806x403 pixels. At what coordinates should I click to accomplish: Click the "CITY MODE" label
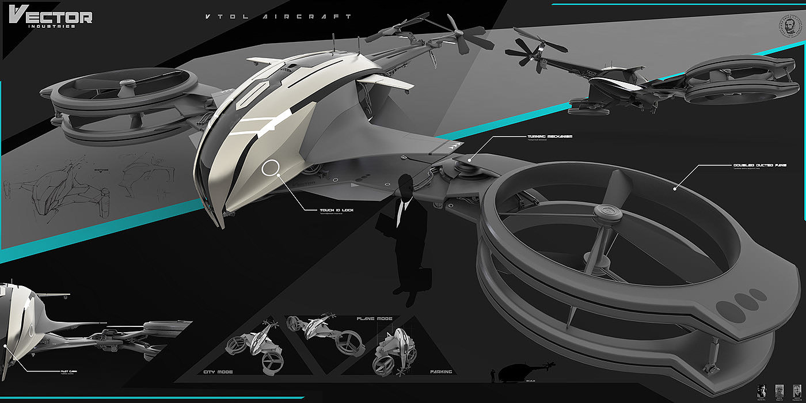(x=218, y=372)
